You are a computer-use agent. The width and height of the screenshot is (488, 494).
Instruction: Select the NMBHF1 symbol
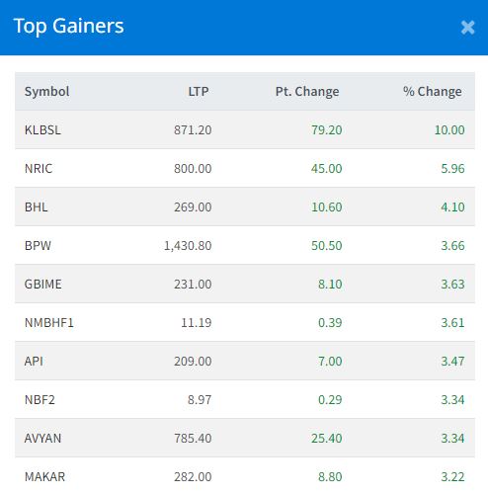[49, 323]
